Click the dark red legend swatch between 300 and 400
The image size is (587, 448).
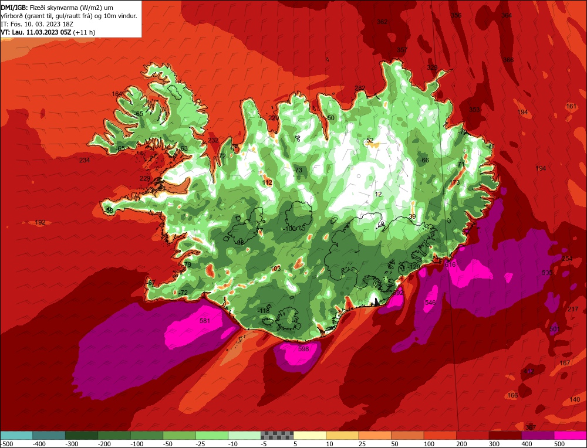505,436
